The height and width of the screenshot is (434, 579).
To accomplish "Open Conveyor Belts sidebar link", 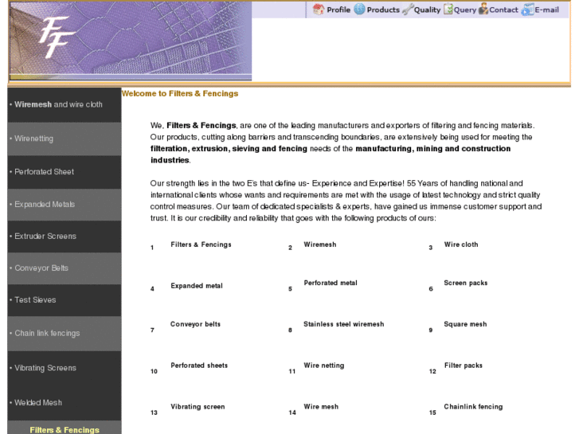I will coord(65,268).
